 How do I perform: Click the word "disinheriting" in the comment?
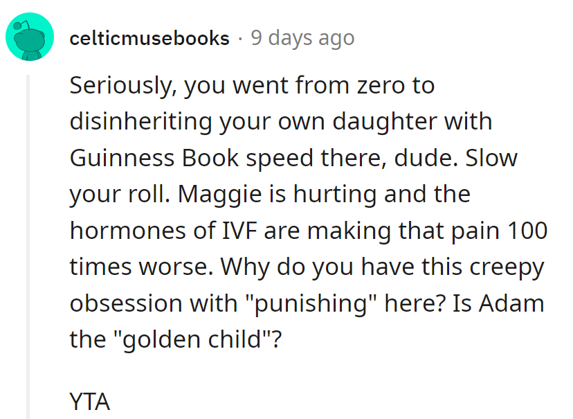click(144, 122)
